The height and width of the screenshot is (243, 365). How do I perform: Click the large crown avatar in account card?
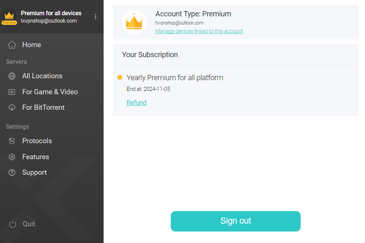(x=134, y=22)
